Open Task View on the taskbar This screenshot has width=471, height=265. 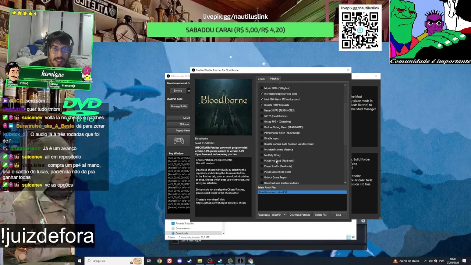coord(149,261)
